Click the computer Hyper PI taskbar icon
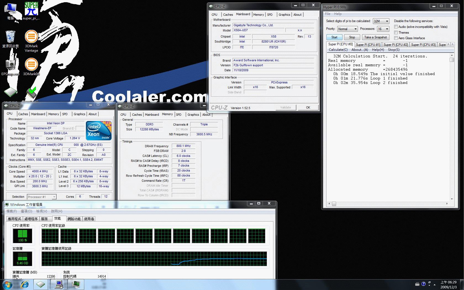The width and height of the screenshot is (464, 290). coord(59,284)
